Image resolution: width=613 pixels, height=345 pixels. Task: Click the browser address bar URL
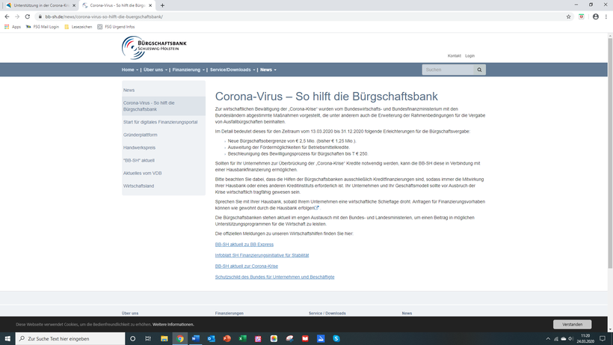point(104,16)
